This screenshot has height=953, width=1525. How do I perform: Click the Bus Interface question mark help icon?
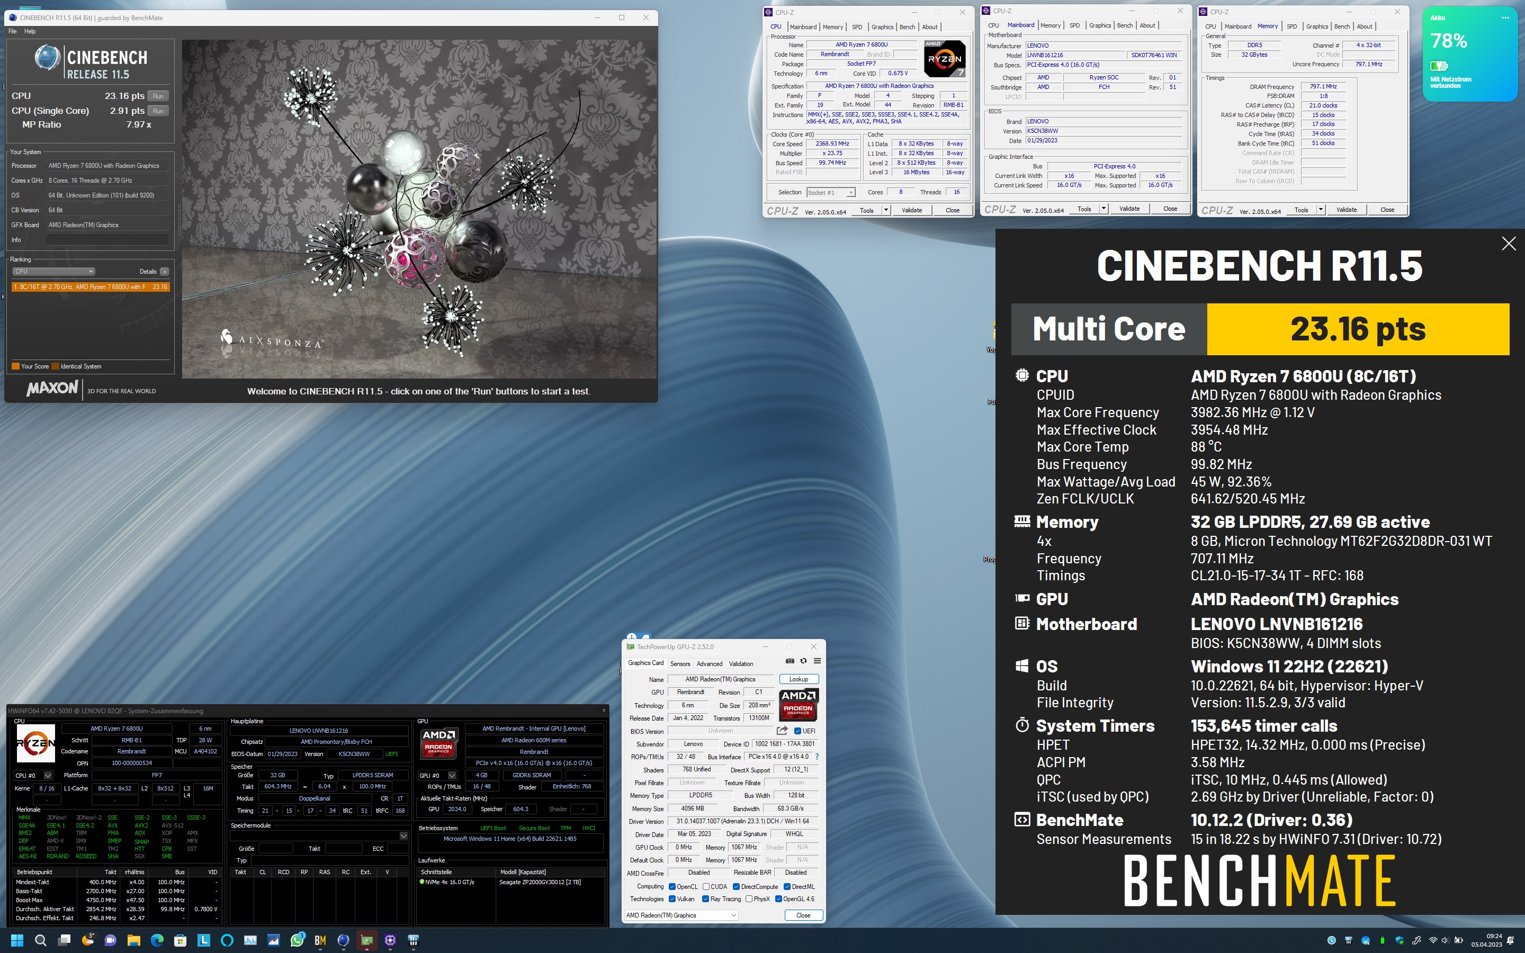click(817, 757)
